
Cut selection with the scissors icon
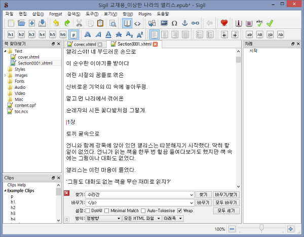79,23
